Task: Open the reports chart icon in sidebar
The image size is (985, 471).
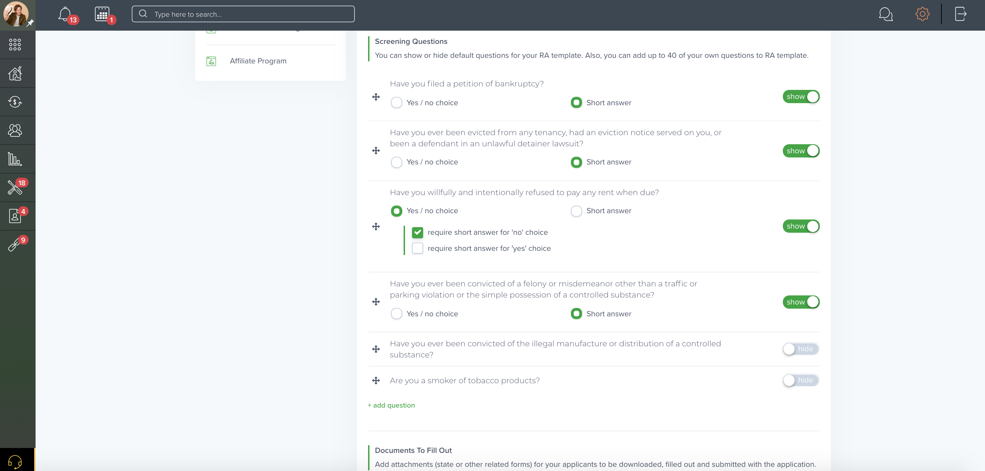Action: click(x=15, y=159)
